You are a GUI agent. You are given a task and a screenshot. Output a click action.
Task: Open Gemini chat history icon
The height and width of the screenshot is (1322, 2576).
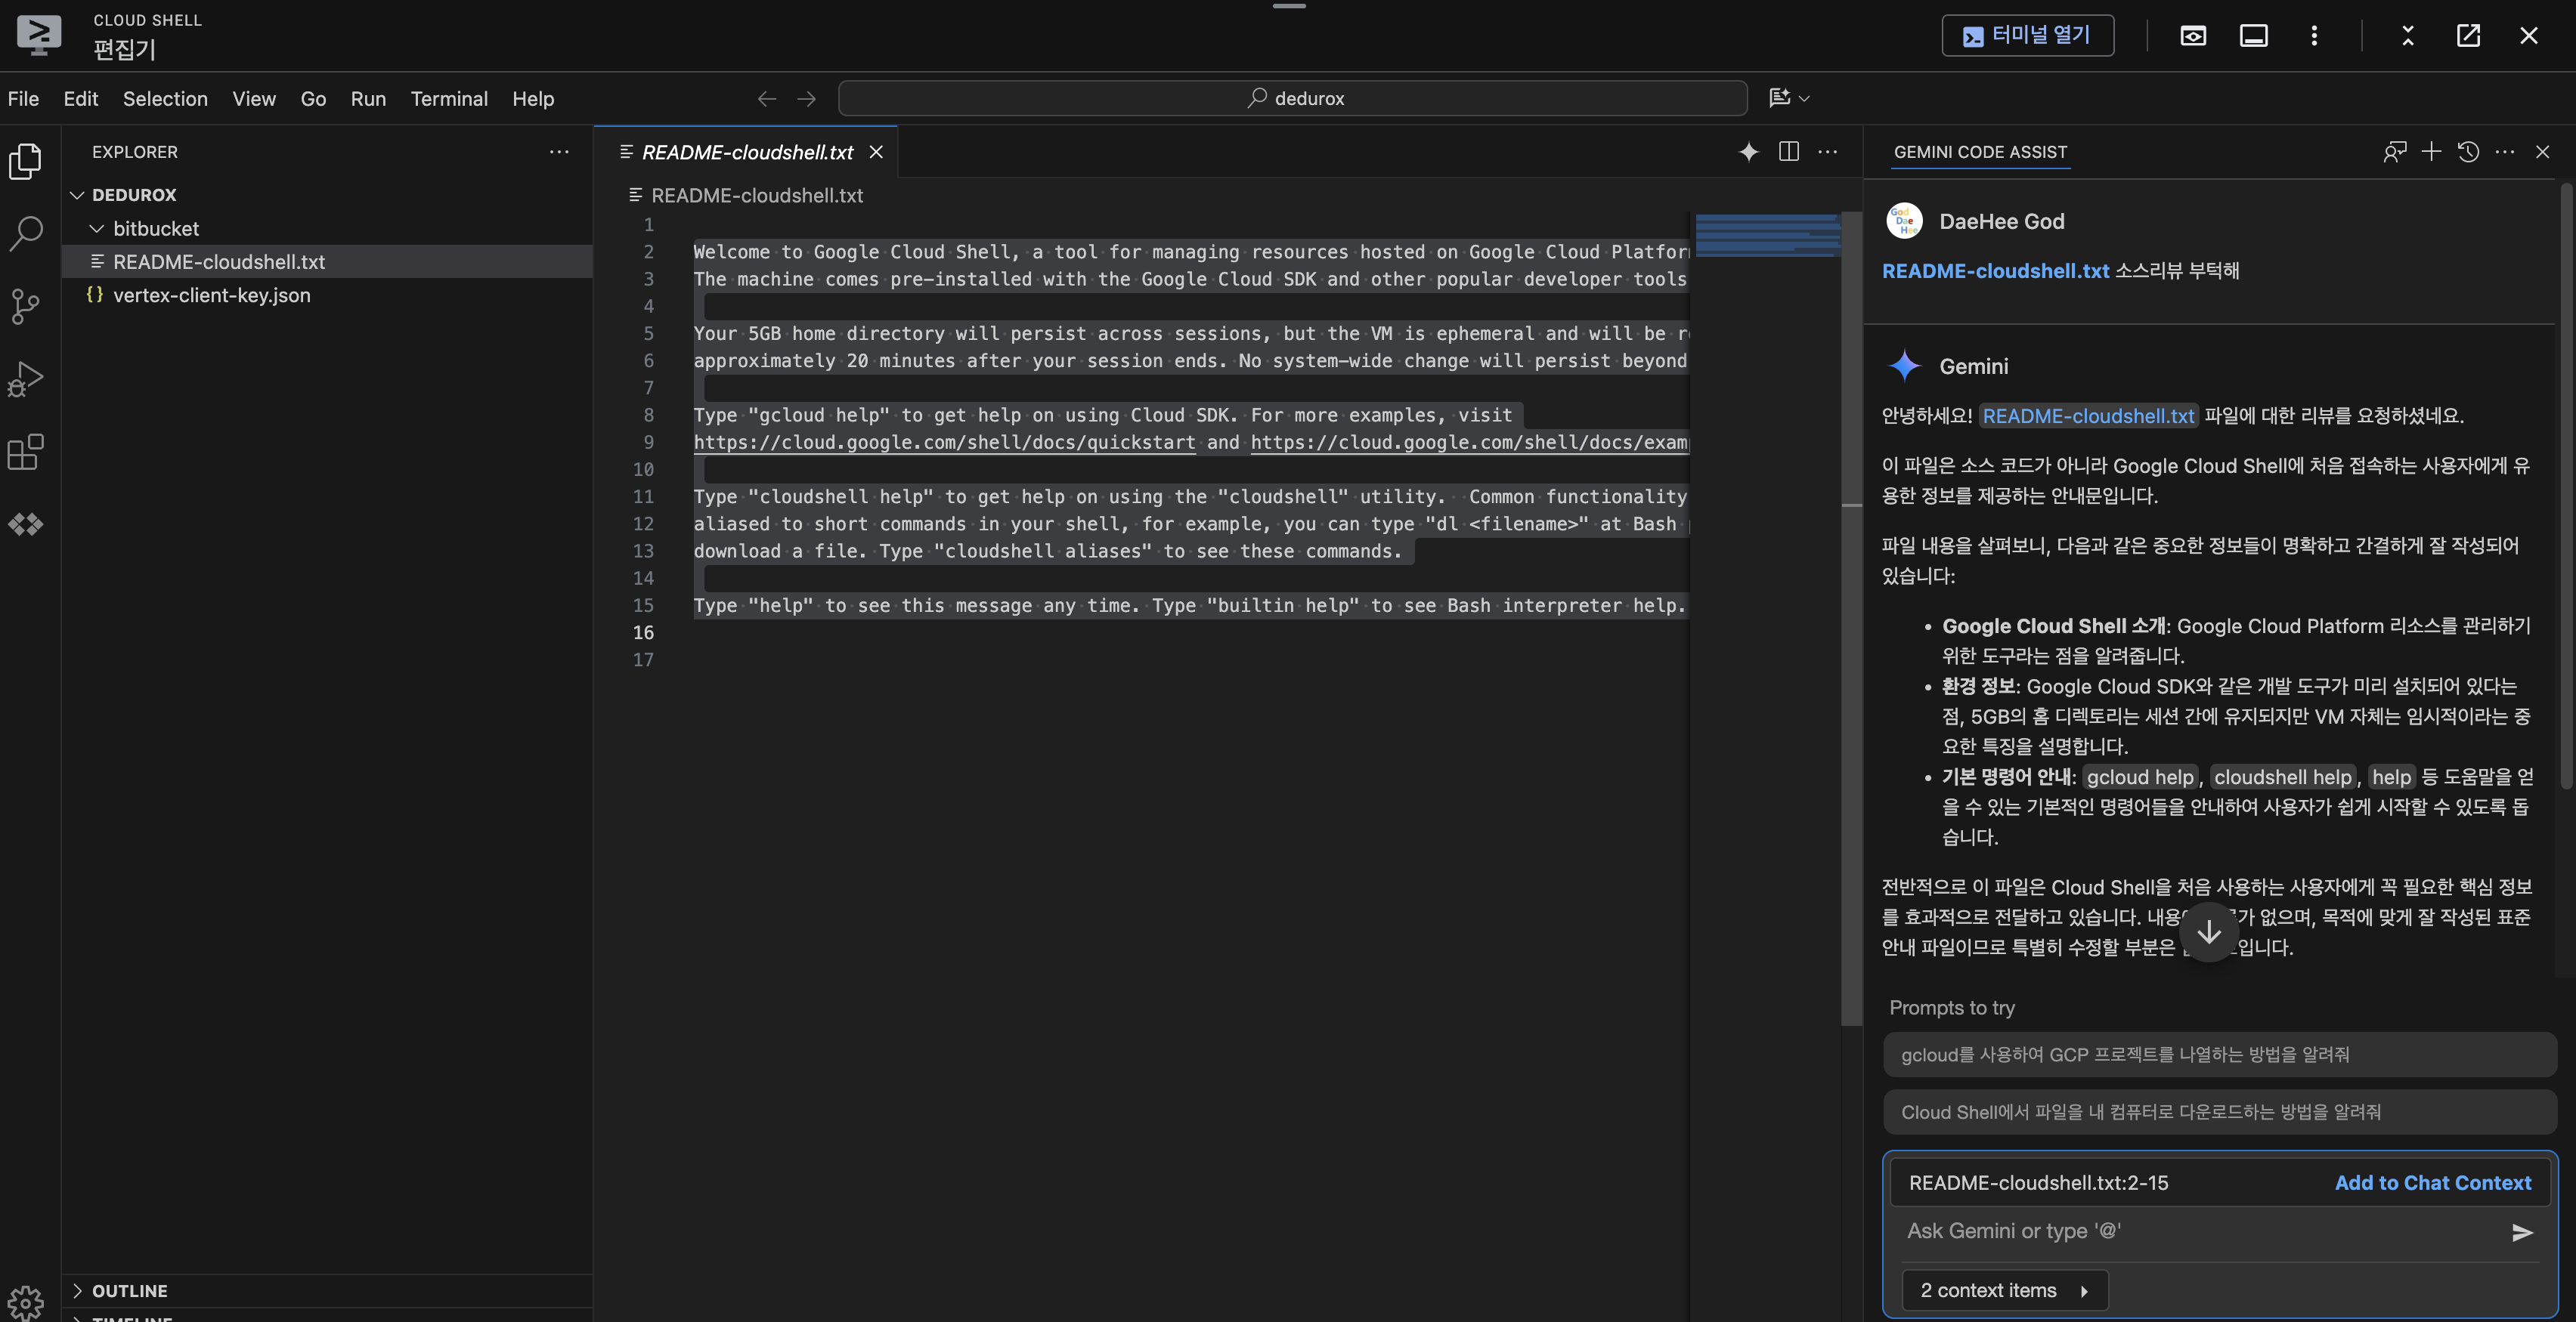click(2468, 152)
